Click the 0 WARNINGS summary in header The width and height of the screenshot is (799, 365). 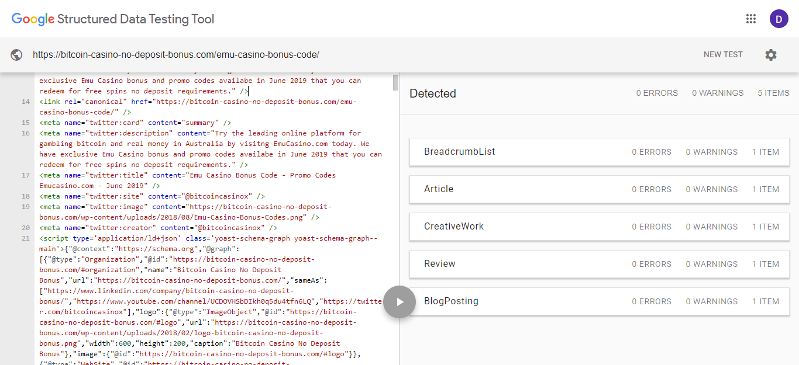[718, 93]
